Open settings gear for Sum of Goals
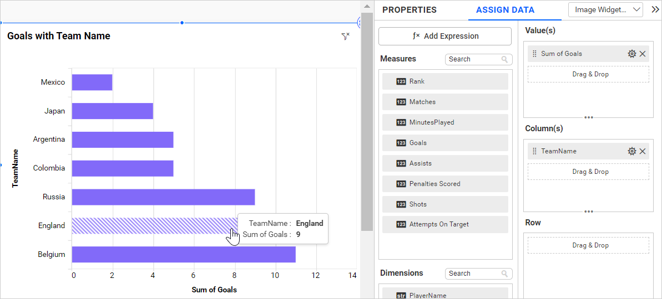 (x=631, y=54)
